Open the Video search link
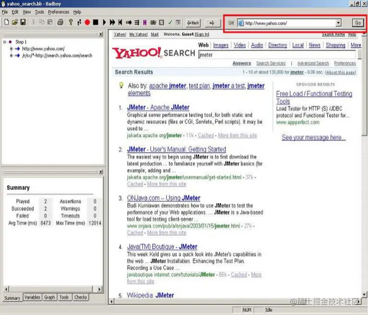 coord(239,45)
